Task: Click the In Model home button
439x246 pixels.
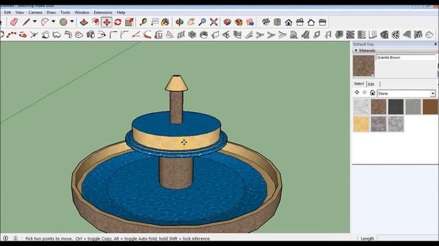Action: 372,93
